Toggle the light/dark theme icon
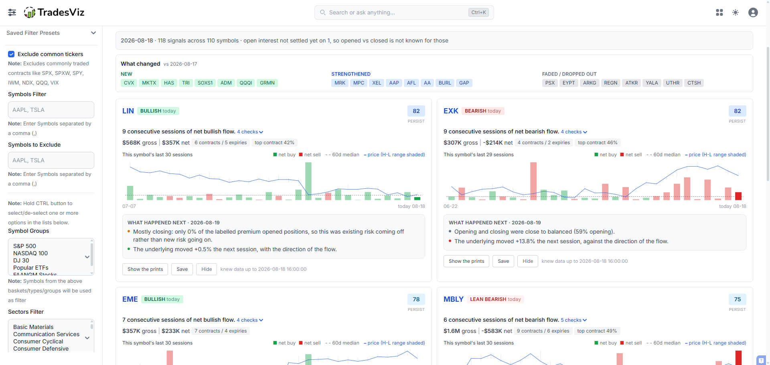Screen dimensions: 770x365 [736, 12]
